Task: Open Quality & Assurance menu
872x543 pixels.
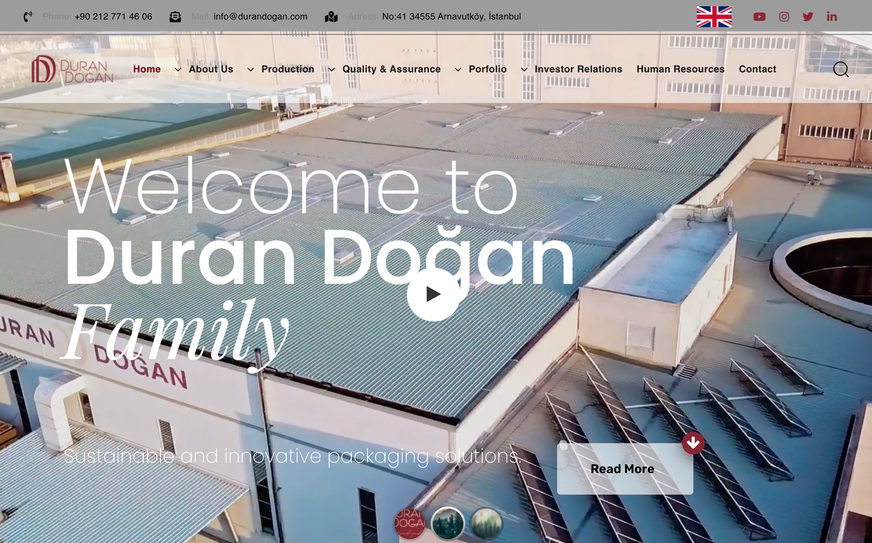Action: point(391,69)
